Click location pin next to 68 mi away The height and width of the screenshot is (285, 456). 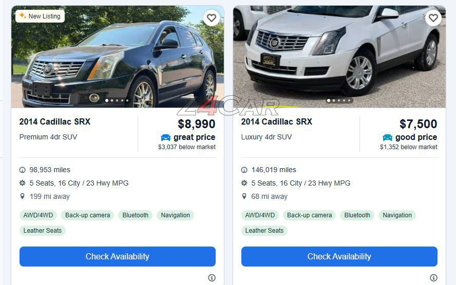click(x=244, y=196)
